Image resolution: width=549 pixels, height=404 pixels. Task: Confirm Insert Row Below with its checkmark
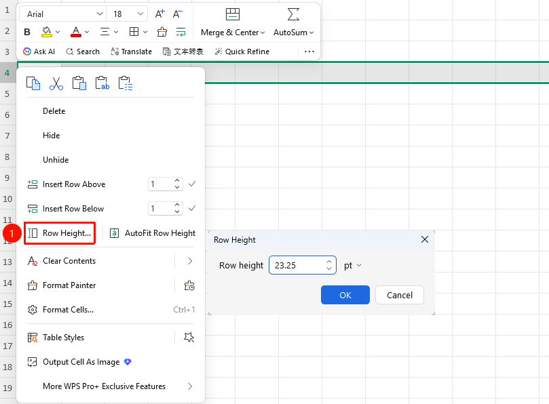(192, 209)
